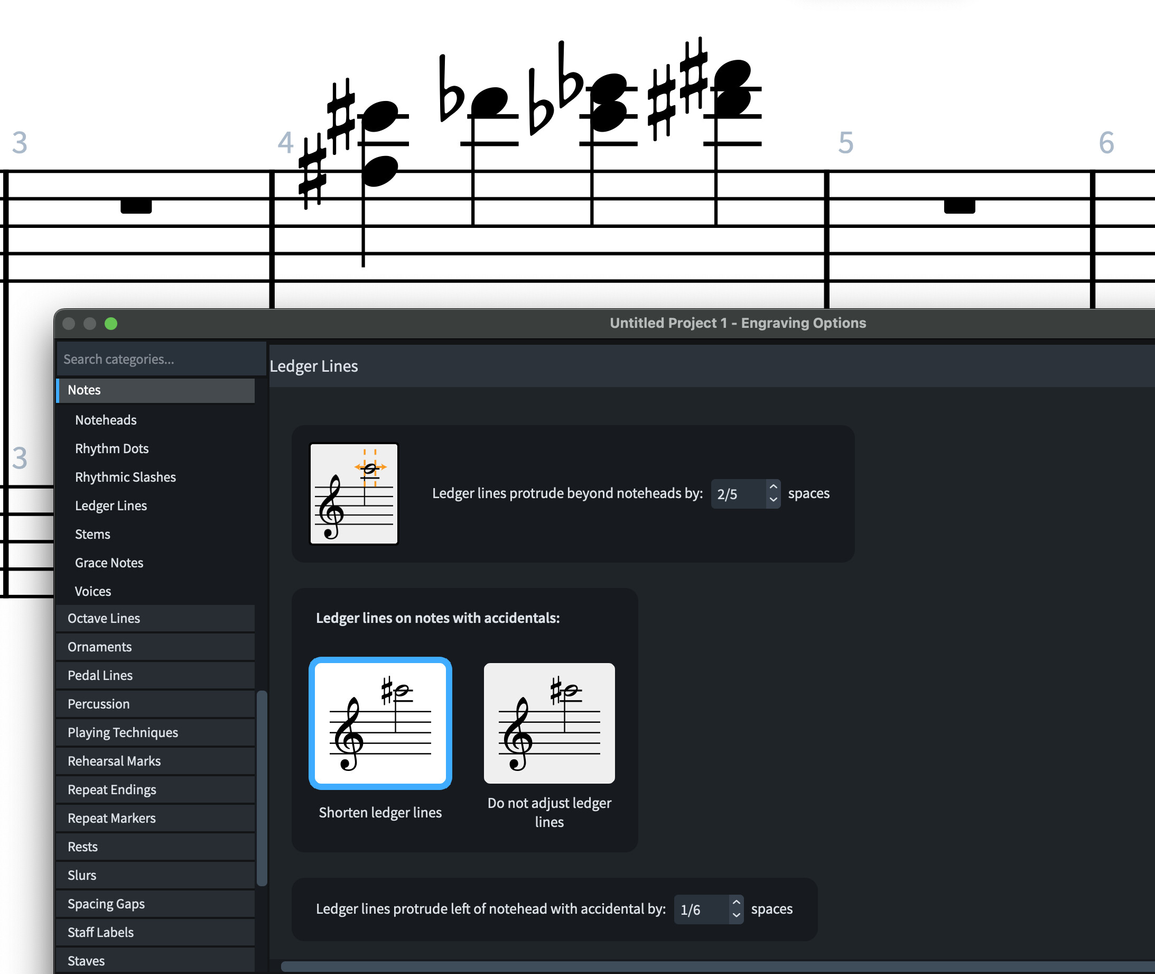Increase the protrude left of notehead value
Screen dimensions: 1155x974
pyautogui.click(x=736, y=903)
